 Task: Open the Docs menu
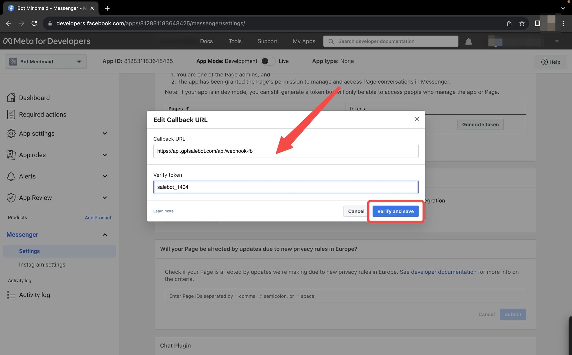(x=206, y=41)
